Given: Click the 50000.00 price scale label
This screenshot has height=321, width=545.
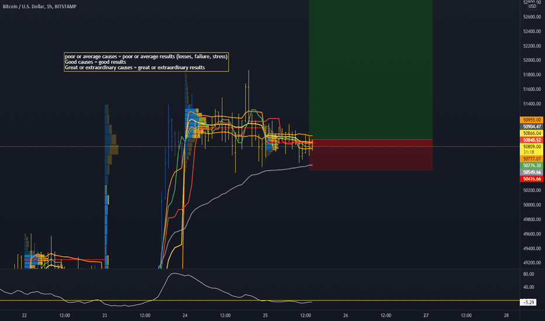Looking at the screenshot, I should (532, 205).
